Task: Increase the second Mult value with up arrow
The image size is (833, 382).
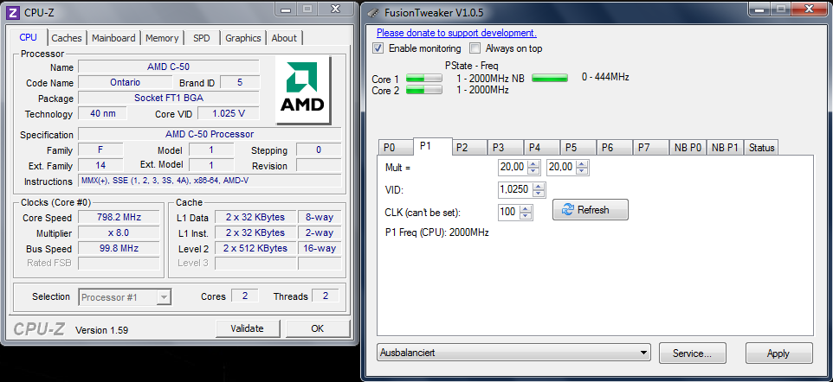Action: 582,164
